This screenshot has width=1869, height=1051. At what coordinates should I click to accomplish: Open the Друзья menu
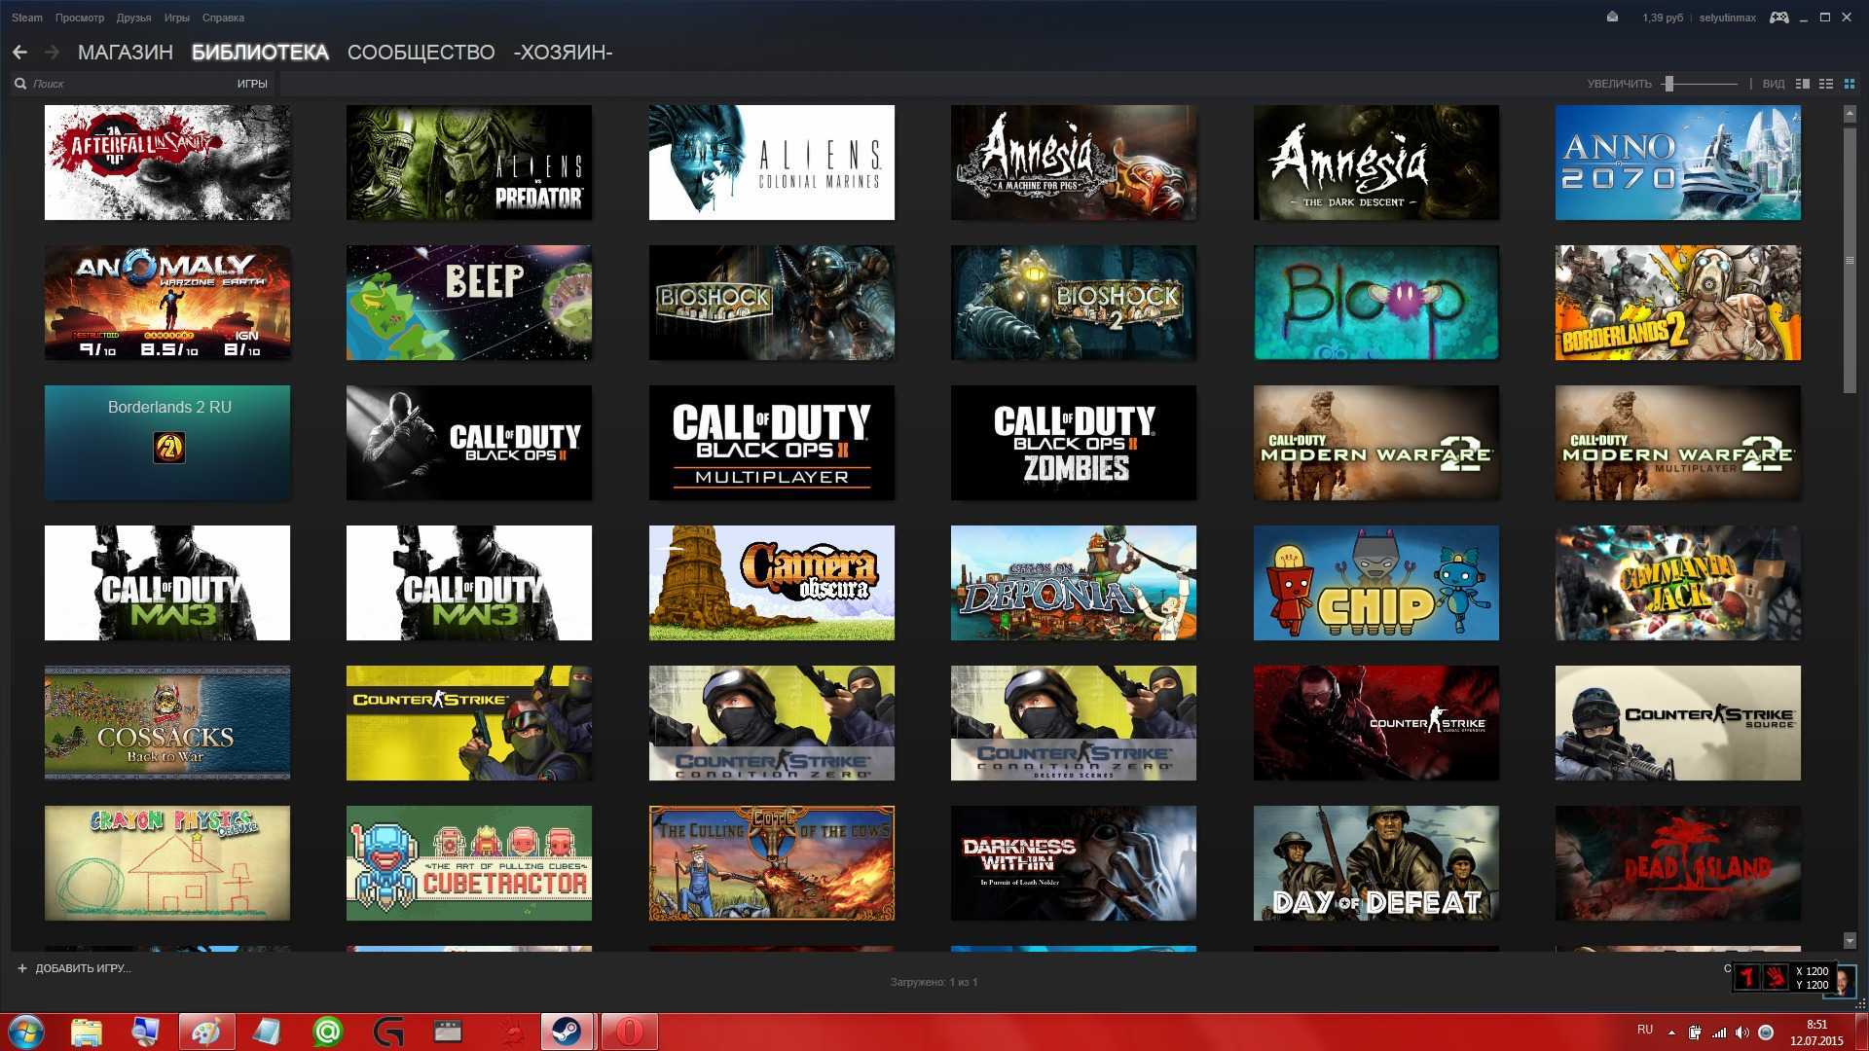click(133, 18)
